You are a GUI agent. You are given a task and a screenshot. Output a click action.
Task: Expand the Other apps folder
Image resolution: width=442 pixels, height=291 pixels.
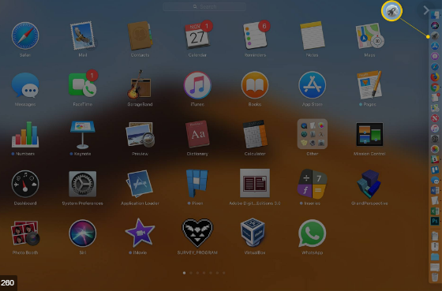[x=312, y=134]
